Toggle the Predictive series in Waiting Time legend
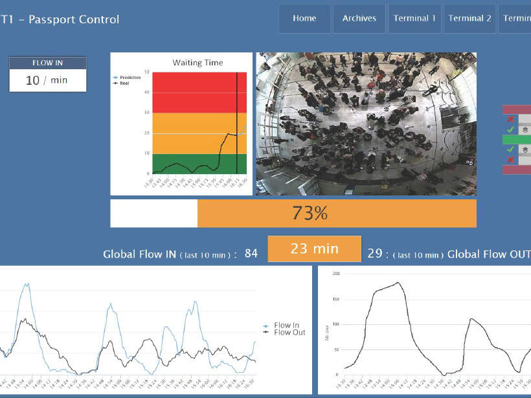The image size is (531, 398). (x=130, y=77)
